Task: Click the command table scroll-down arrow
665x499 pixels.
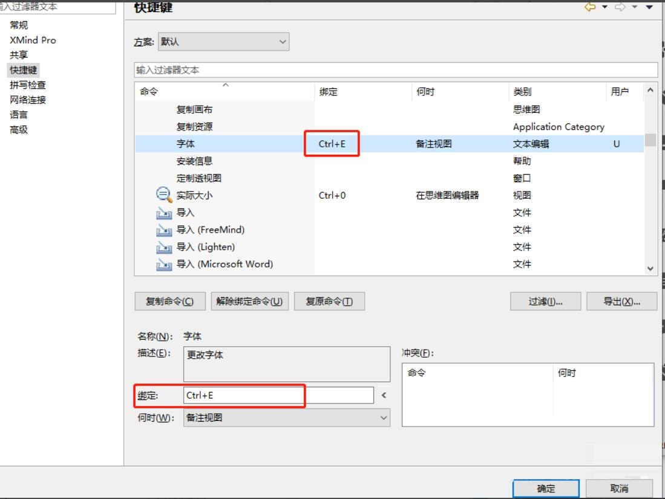Action: [x=650, y=269]
